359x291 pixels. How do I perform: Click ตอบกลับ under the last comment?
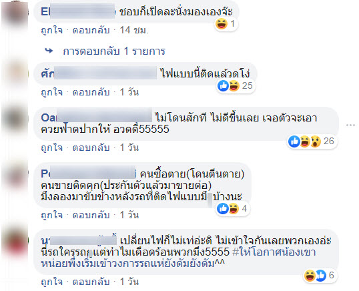pyautogui.click(x=91, y=282)
